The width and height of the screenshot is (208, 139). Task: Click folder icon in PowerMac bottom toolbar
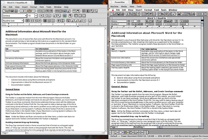tap(121, 132)
